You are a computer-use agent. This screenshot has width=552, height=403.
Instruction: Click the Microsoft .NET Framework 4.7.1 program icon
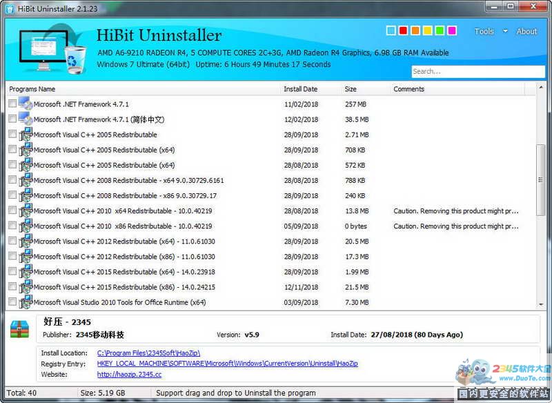coord(26,104)
